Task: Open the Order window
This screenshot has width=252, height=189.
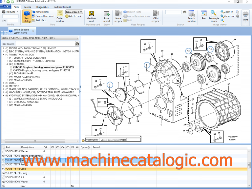Action: tap(60, 16)
